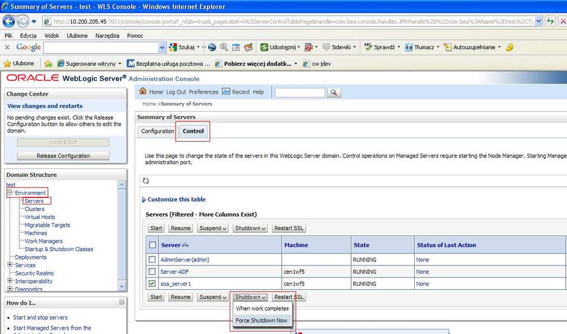Click the console search magnifier button

[334, 92]
